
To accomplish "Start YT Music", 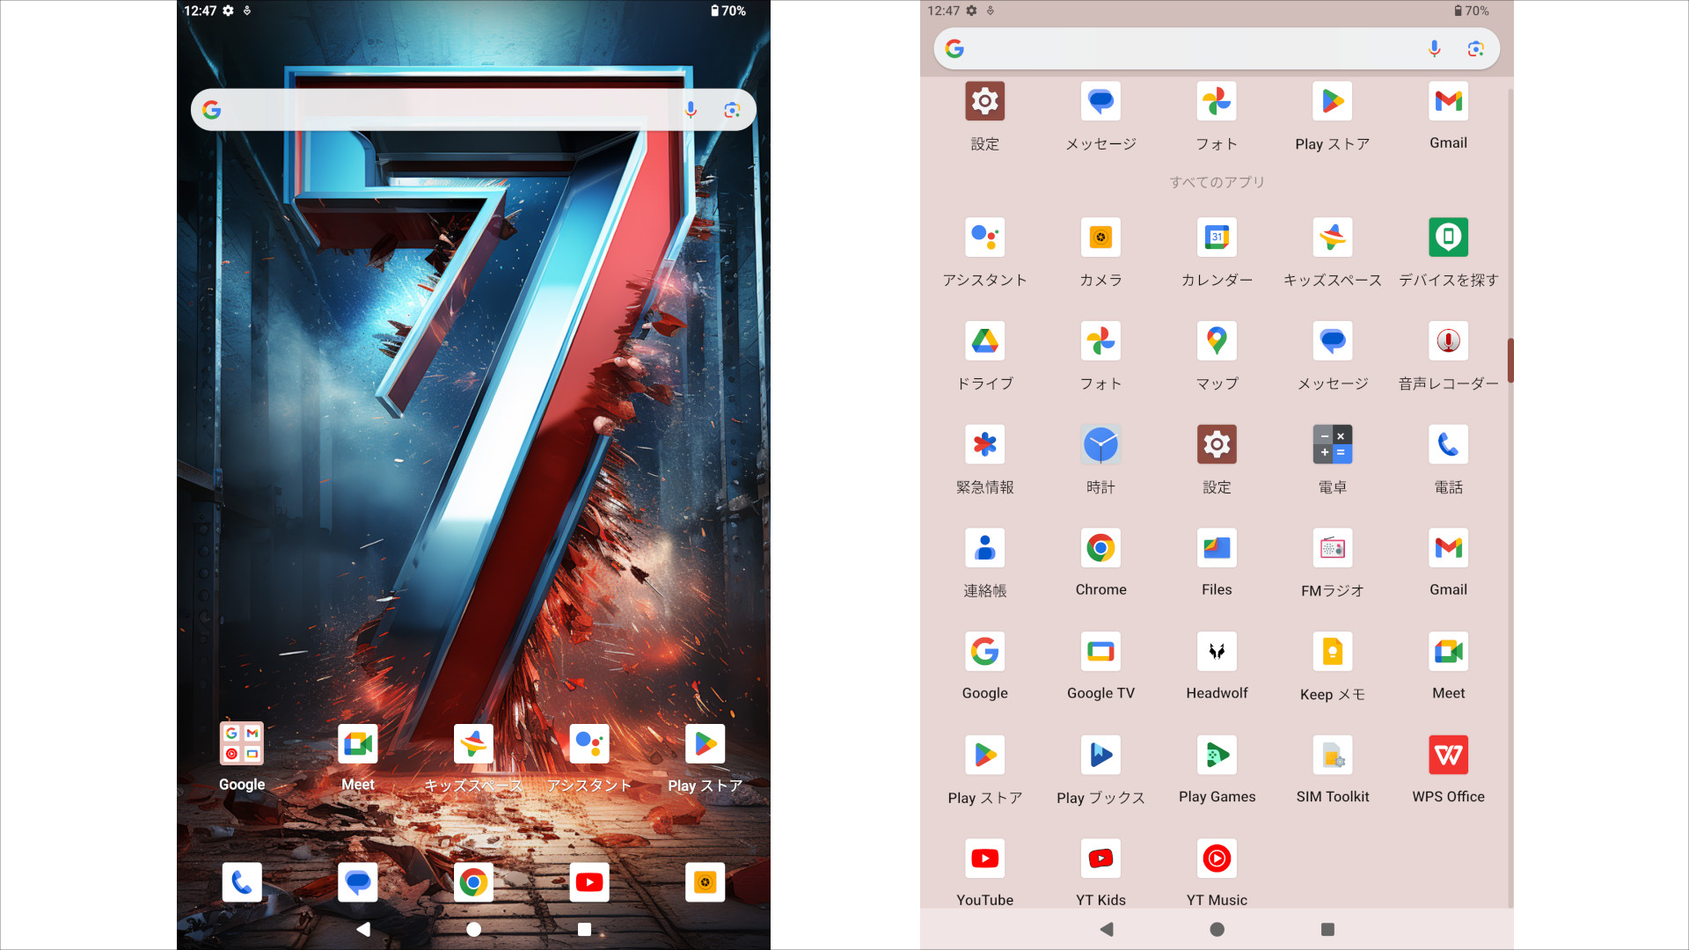I will [x=1217, y=859].
